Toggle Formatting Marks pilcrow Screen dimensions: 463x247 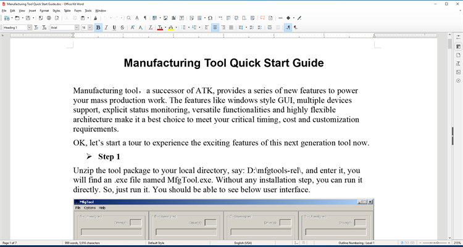pyautogui.click(x=145, y=18)
